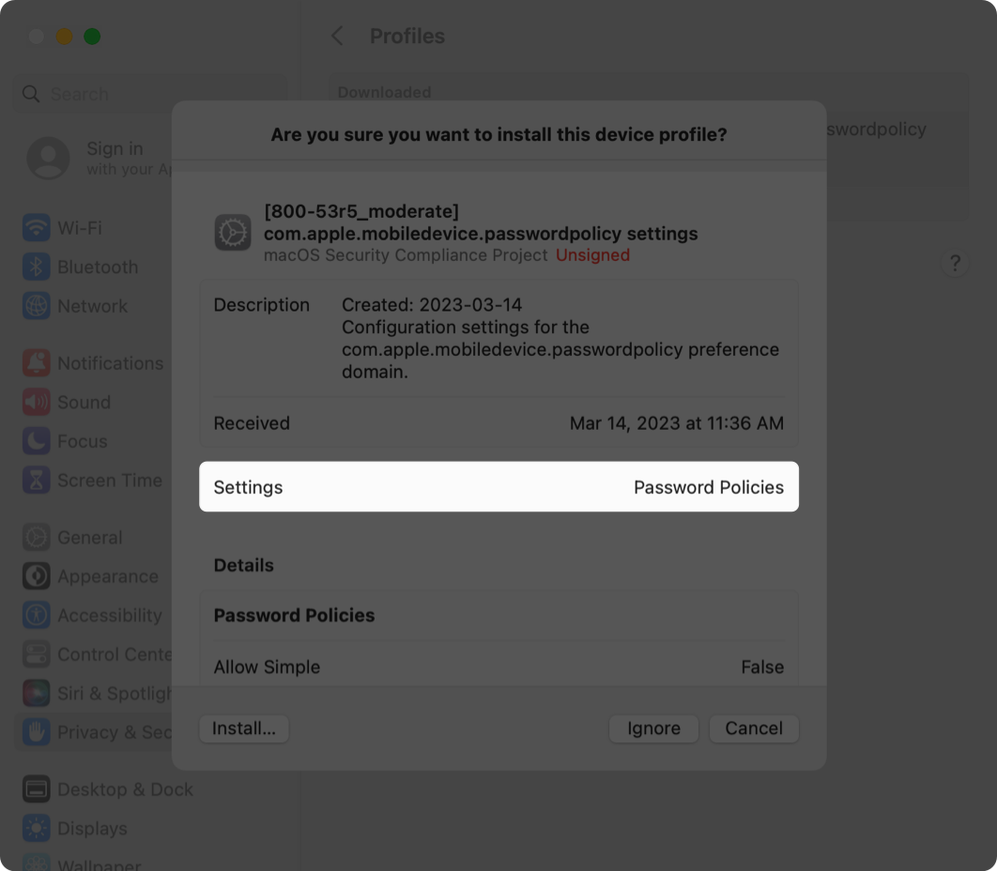Click the dialog title about installing profile
Image resolution: width=997 pixels, height=871 pixels.
(498, 135)
